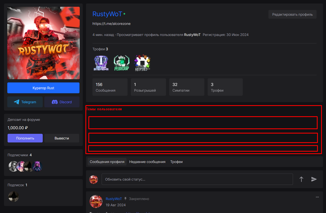Switch to the Трофеи tab
This screenshot has width=326, height=213.
[x=177, y=162]
